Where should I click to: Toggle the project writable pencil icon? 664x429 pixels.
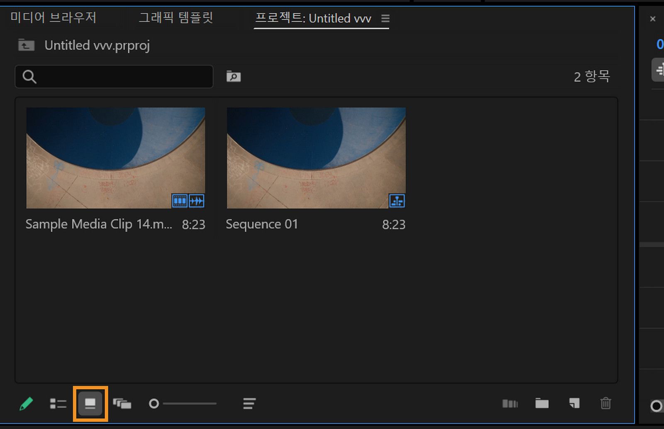(x=26, y=403)
